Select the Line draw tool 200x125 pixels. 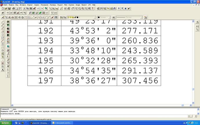3,22
